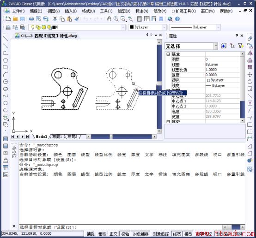Select the Erase tool in right toolbar
The image size is (256, 238).
point(250,39)
